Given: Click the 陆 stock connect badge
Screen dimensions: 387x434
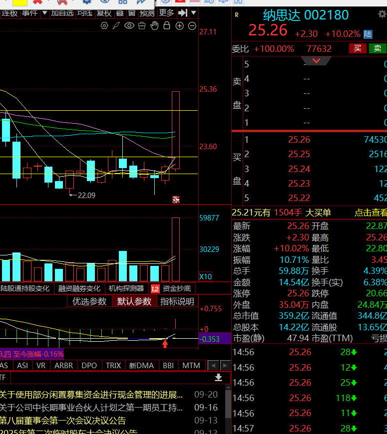Looking at the screenshot, I should (368, 34).
